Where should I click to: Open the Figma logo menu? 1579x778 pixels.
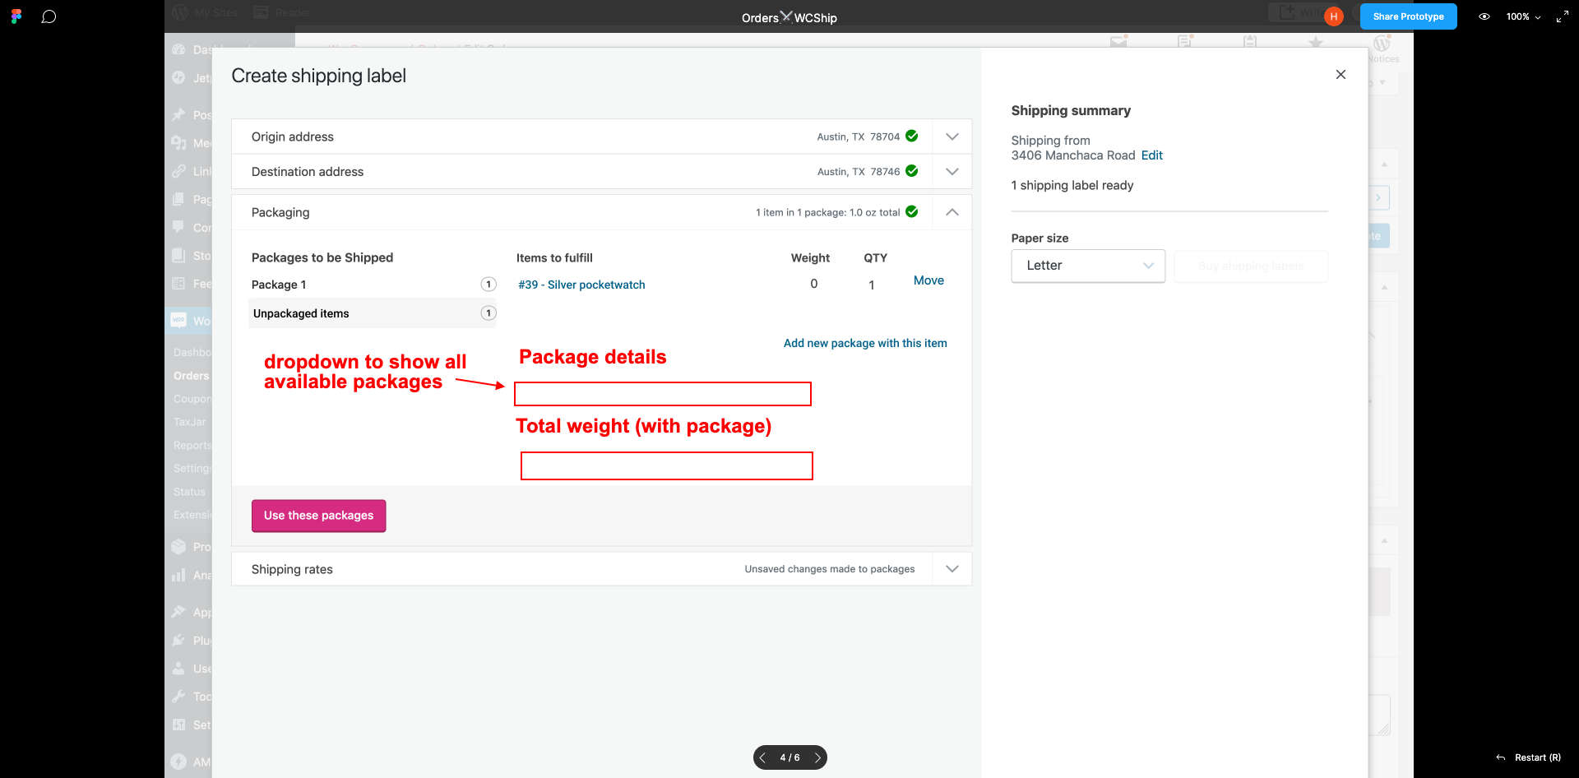(16, 16)
